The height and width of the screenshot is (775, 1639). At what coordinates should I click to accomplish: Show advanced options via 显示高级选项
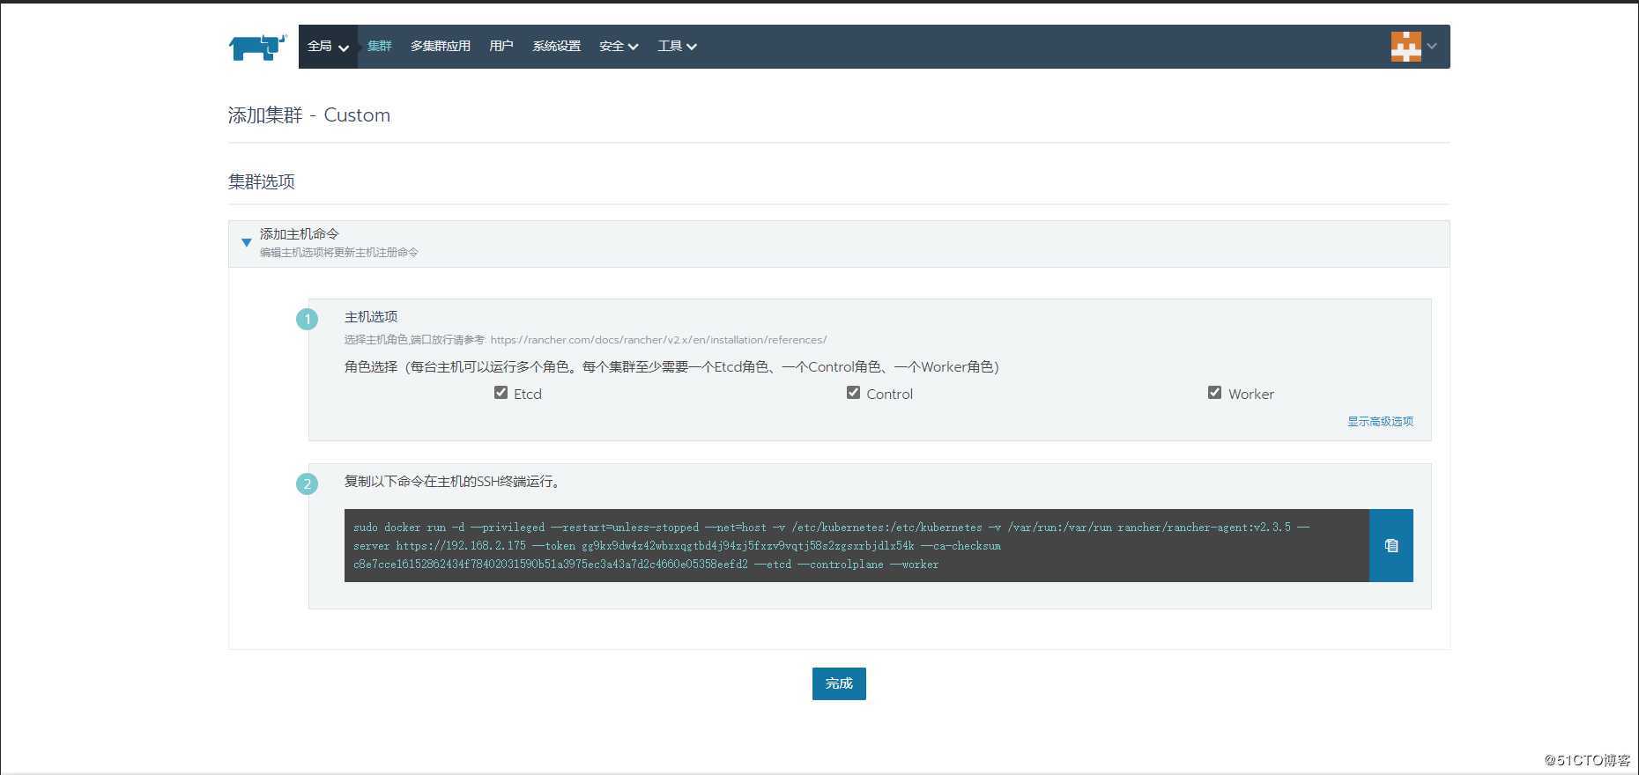tap(1380, 422)
